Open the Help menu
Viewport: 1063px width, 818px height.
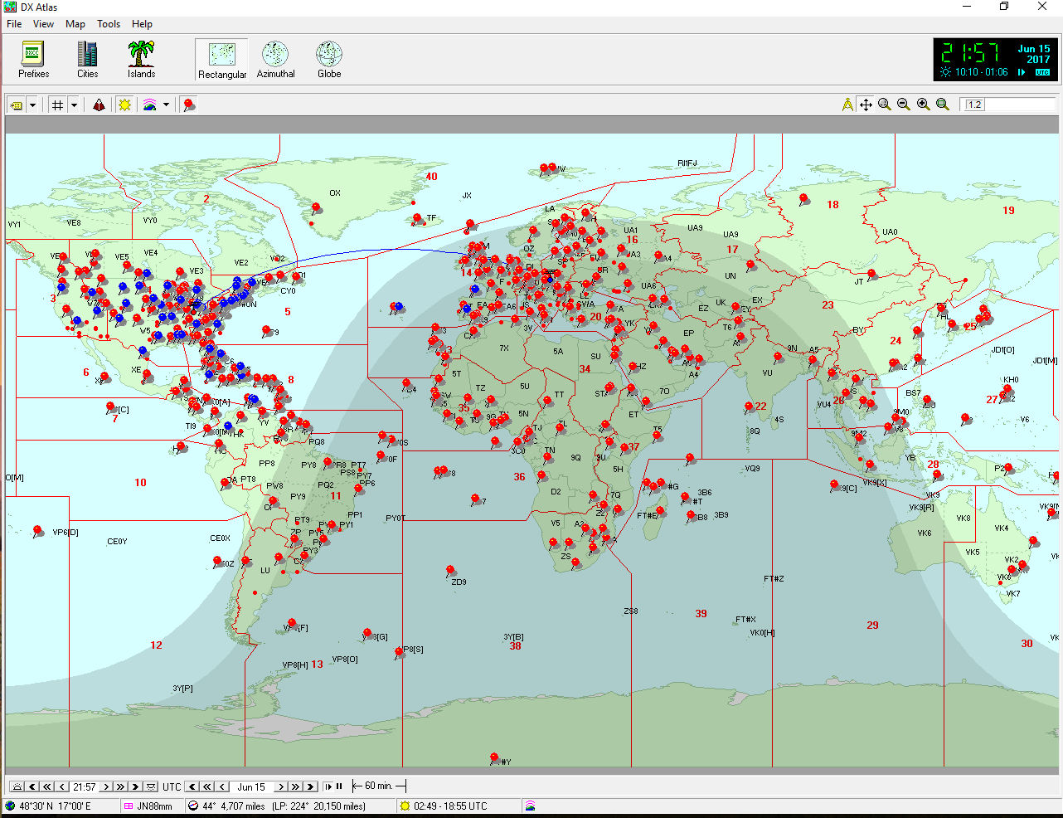pyautogui.click(x=142, y=24)
